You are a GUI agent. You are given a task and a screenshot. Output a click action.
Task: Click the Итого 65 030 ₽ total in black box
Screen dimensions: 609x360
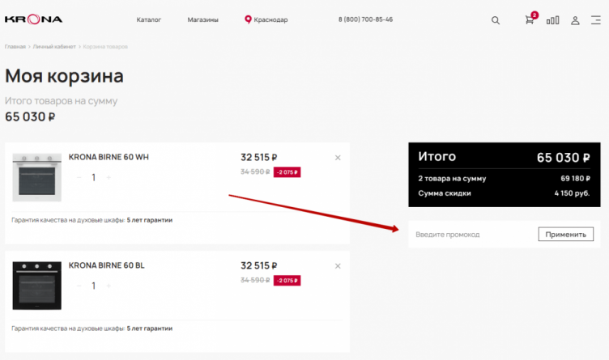coord(563,158)
